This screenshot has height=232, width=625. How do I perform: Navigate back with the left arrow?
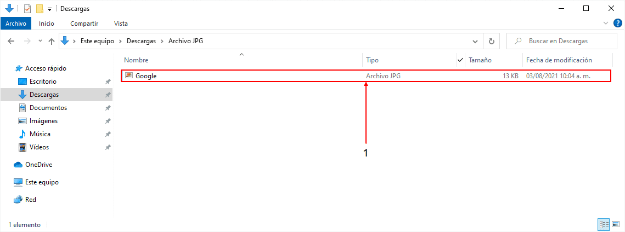pos(11,41)
